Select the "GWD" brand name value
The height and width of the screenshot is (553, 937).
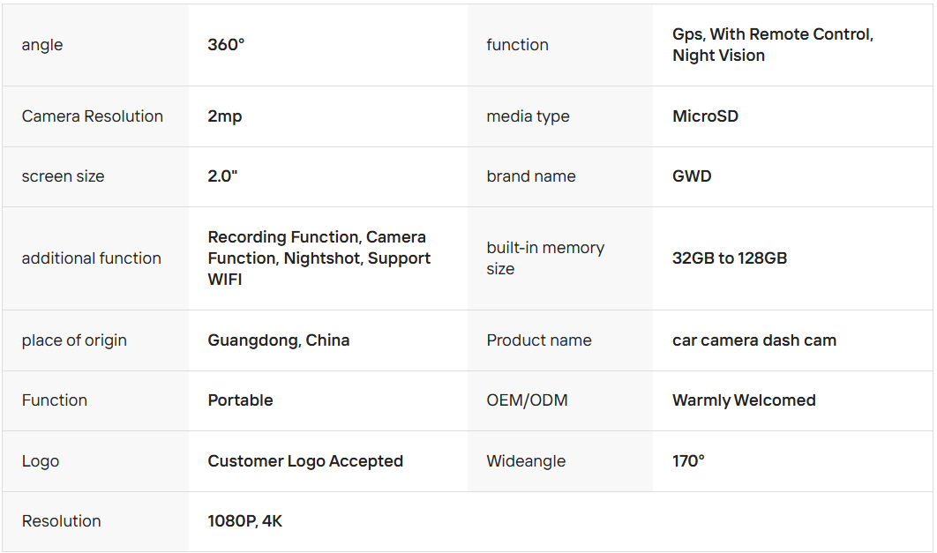point(692,176)
